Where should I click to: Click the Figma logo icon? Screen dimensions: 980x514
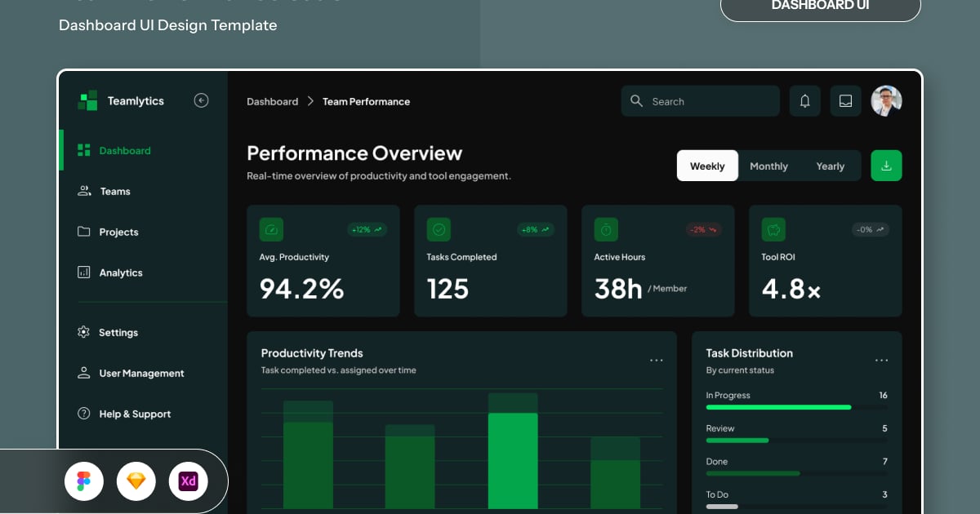coord(84,481)
